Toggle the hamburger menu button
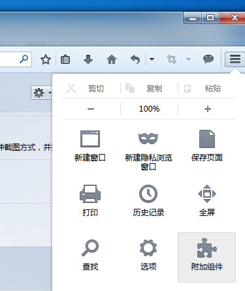The image size is (245, 291). pyautogui.click(x=235, y=59)
